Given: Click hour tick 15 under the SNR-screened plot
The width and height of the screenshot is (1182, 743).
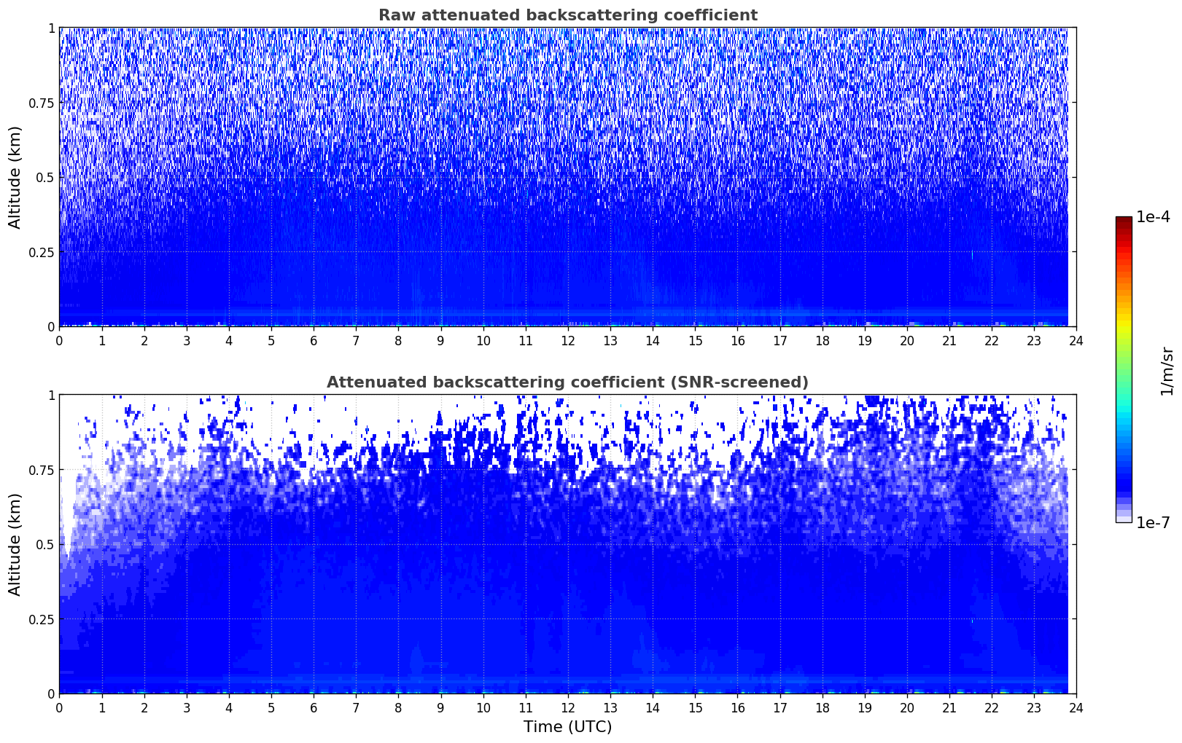Looking at the screenshot, I should click(x=695, y=707).
